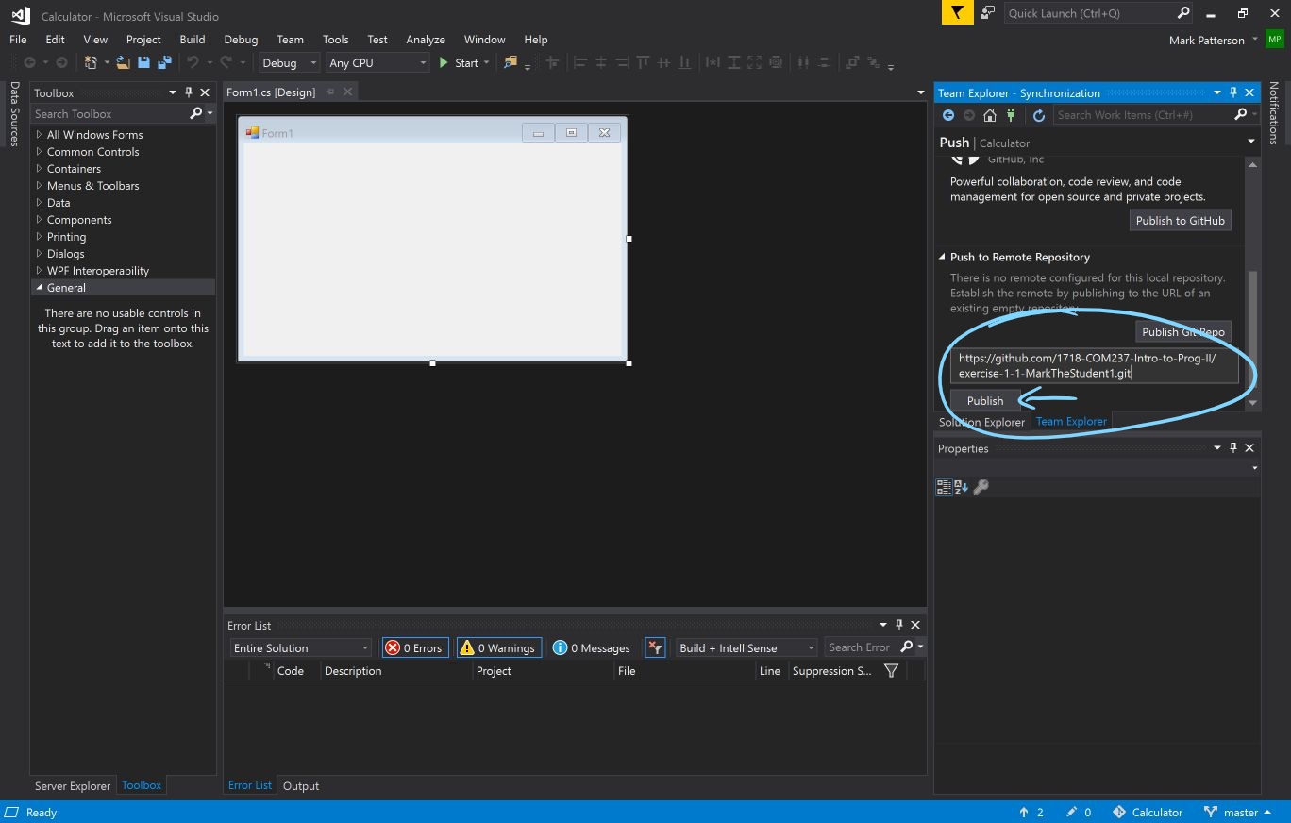This screenshot has width=1291, height=823.
Task: Open the Debug menu
Action: coord(241,40)
